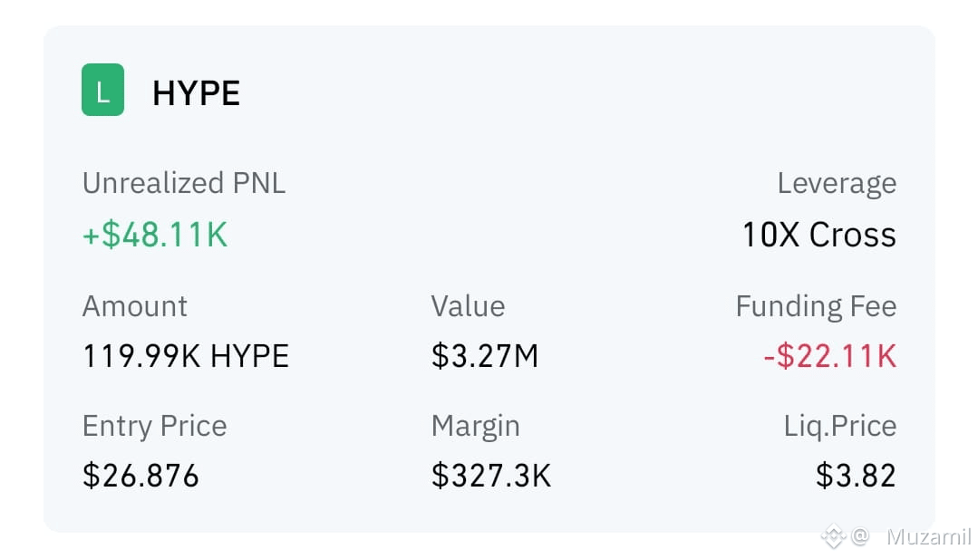Viewport: 978px width, 559px height.
Task: Click the Margin label
Action: point(475,427)
